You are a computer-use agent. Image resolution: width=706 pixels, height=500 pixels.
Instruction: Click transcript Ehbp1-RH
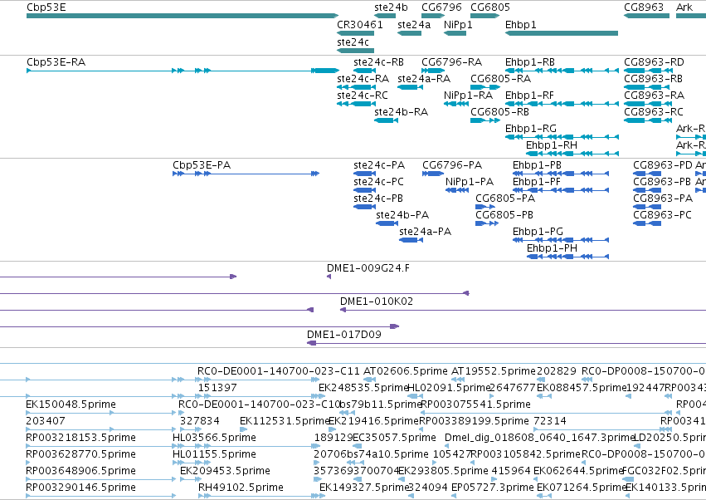pyautogui.click(x=552, y=145)
